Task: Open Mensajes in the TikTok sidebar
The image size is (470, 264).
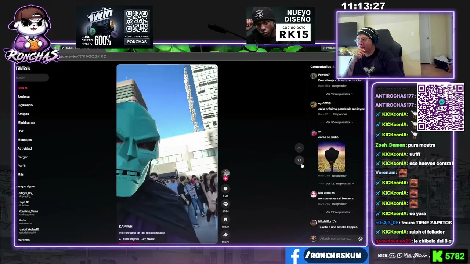Action: tap(25, 140)
